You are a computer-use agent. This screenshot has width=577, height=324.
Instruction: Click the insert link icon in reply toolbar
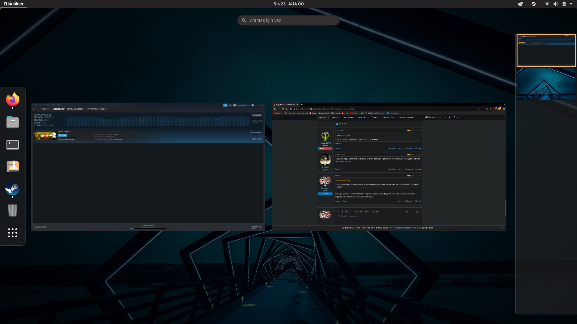click(374, 211)
